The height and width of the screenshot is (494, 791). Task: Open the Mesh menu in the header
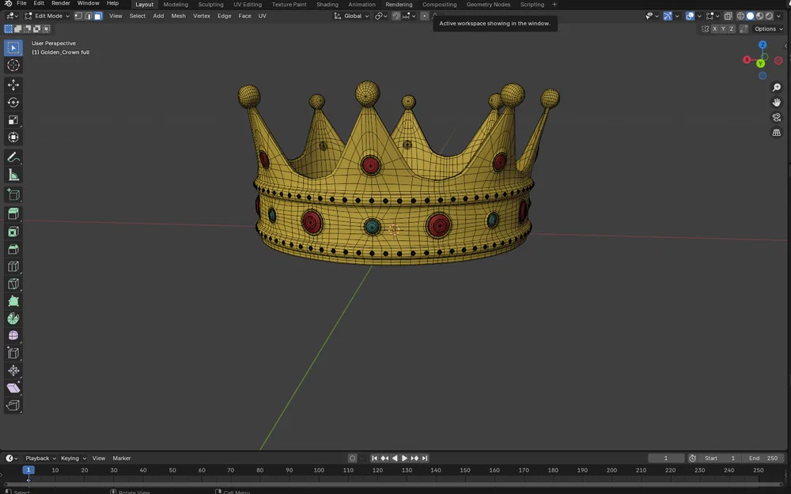pyautogui.click(x=178, y=16)
